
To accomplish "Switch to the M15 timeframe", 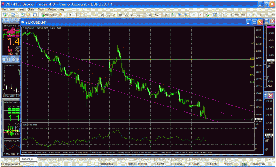I will point(237,15).
